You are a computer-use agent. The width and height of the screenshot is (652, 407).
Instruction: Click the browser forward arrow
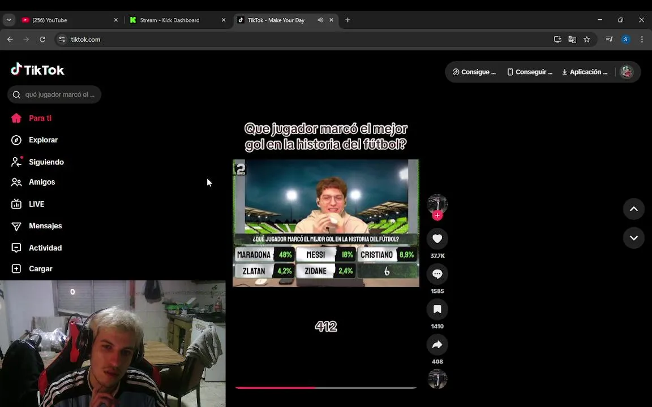pyautogui.click(x=26, y=40)
